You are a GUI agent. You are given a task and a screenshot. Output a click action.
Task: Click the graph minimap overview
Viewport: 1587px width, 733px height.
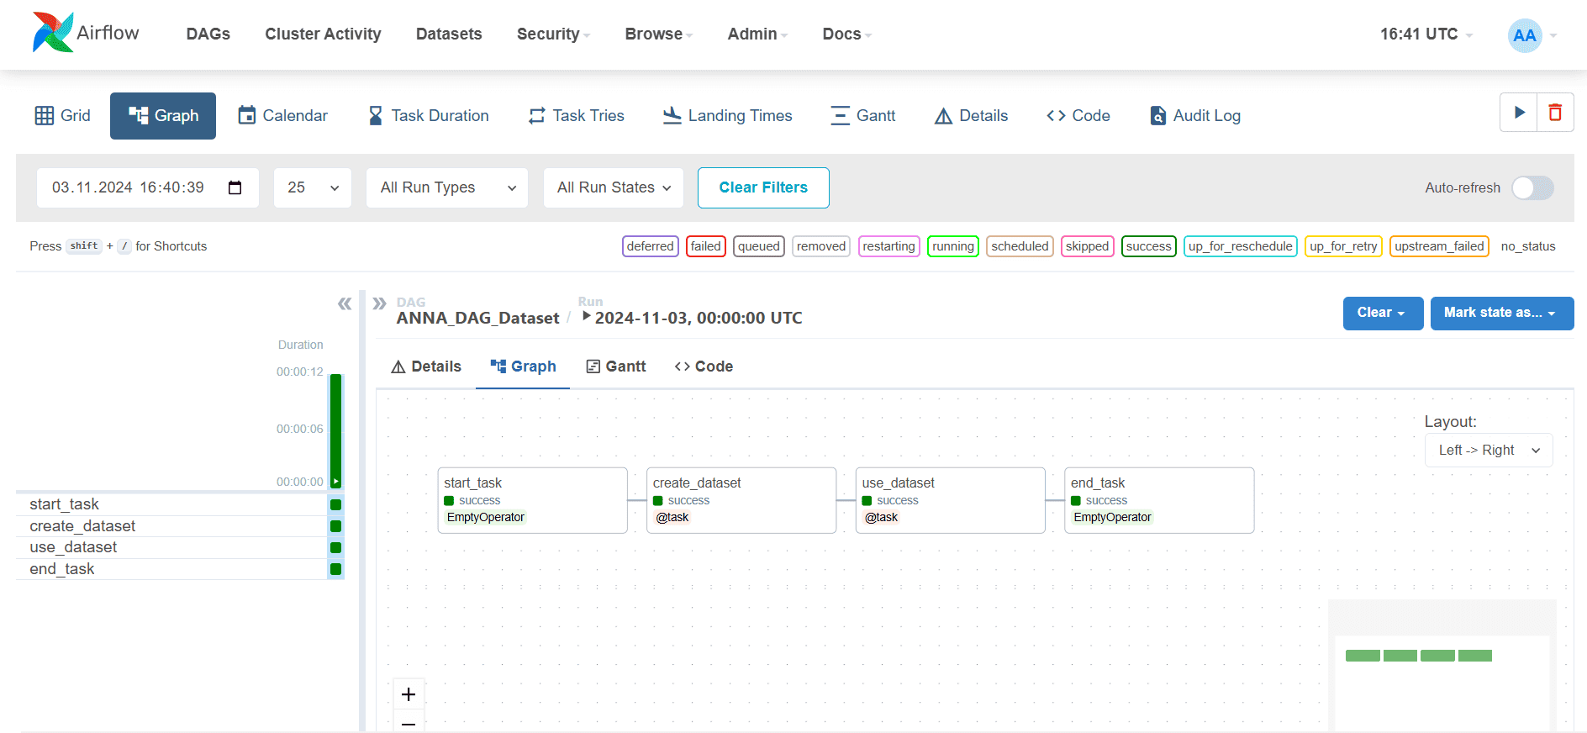tap(1442, 664)
